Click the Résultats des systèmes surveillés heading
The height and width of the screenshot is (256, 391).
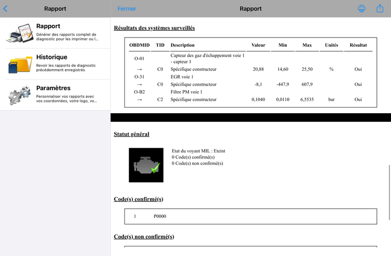(154, 28)
